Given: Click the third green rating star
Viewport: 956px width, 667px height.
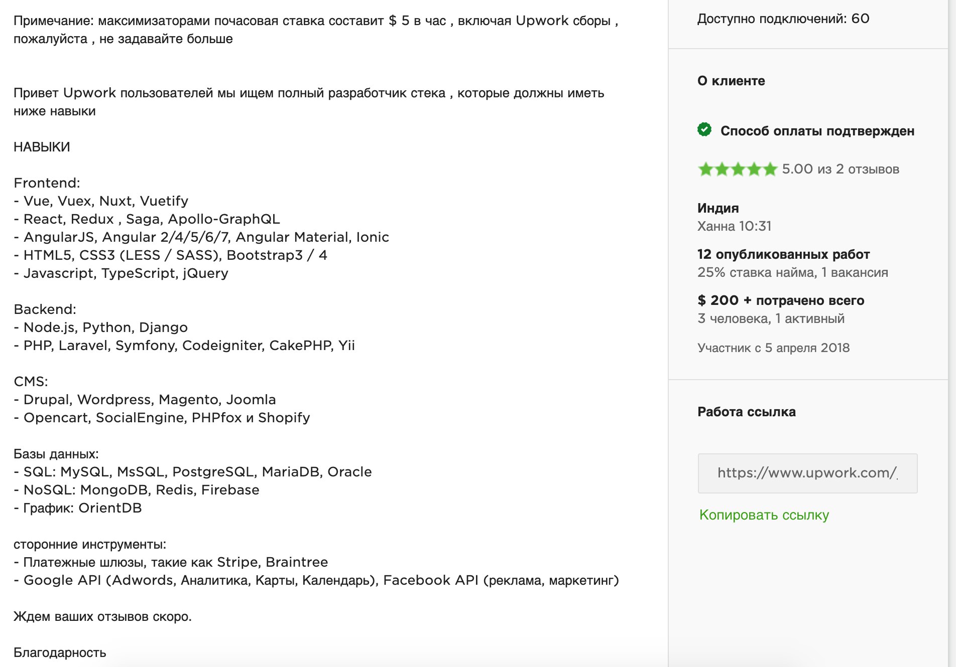Looking at the screenshot, I should pyautogui.click(x=738, y=170).
